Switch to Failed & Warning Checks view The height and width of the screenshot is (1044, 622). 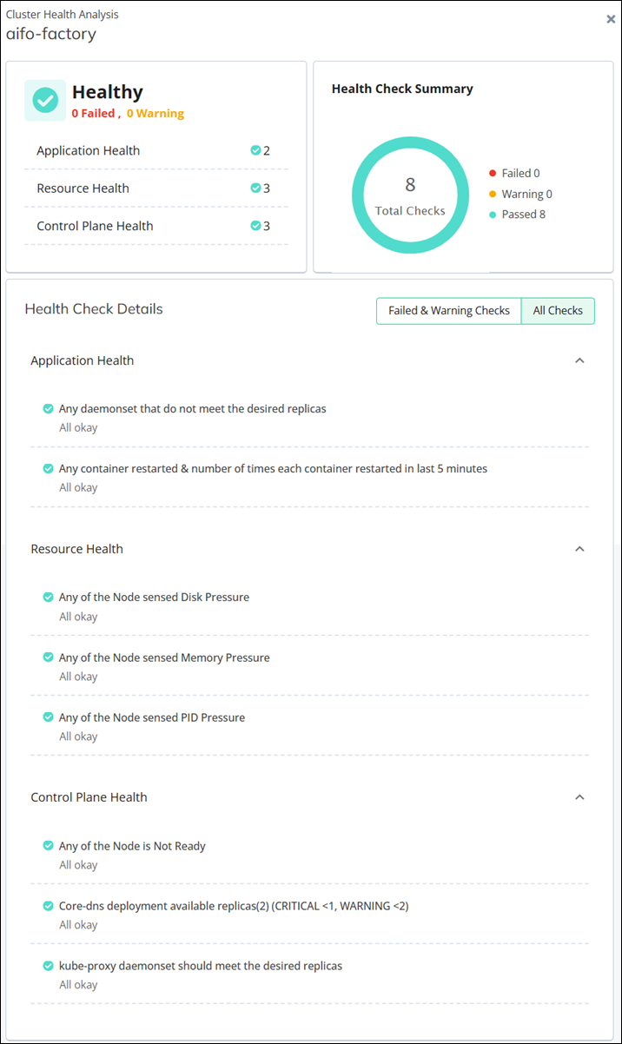coord(448,310)
